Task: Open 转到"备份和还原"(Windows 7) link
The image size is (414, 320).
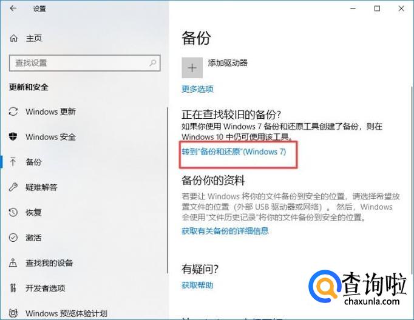Action: click(234, 152)
